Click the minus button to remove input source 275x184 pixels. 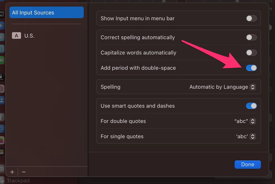pos(24,172)
